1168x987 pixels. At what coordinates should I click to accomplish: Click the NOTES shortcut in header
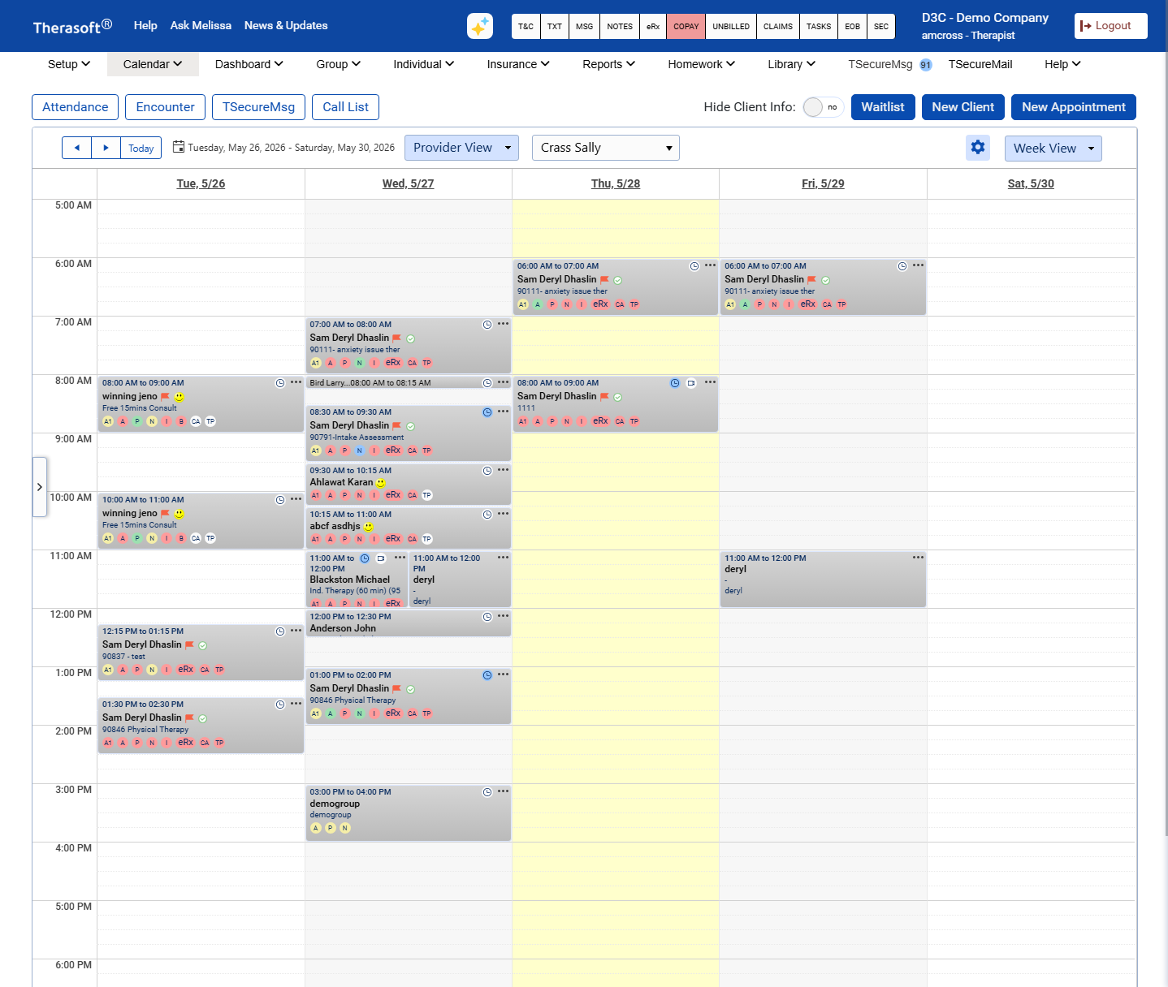click(x=620, y=26)
